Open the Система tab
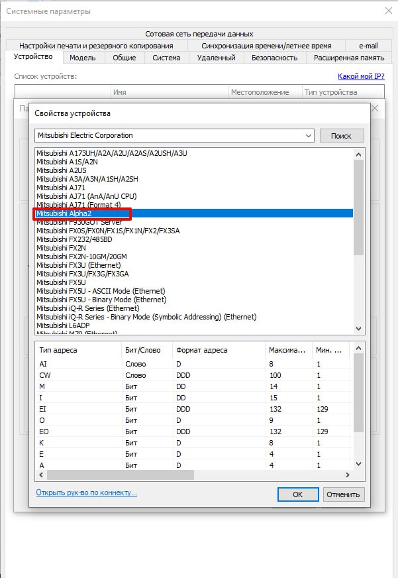Viewport: 398px width, 578px height. pyautogui.click(x=166, y=58)
